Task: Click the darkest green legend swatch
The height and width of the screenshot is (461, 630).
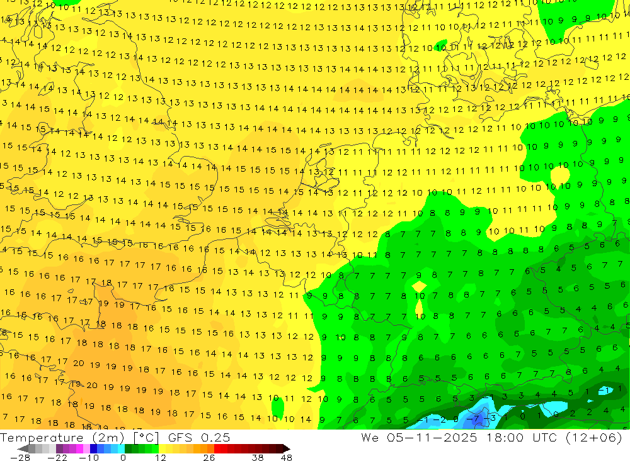Action: (128, 448)
